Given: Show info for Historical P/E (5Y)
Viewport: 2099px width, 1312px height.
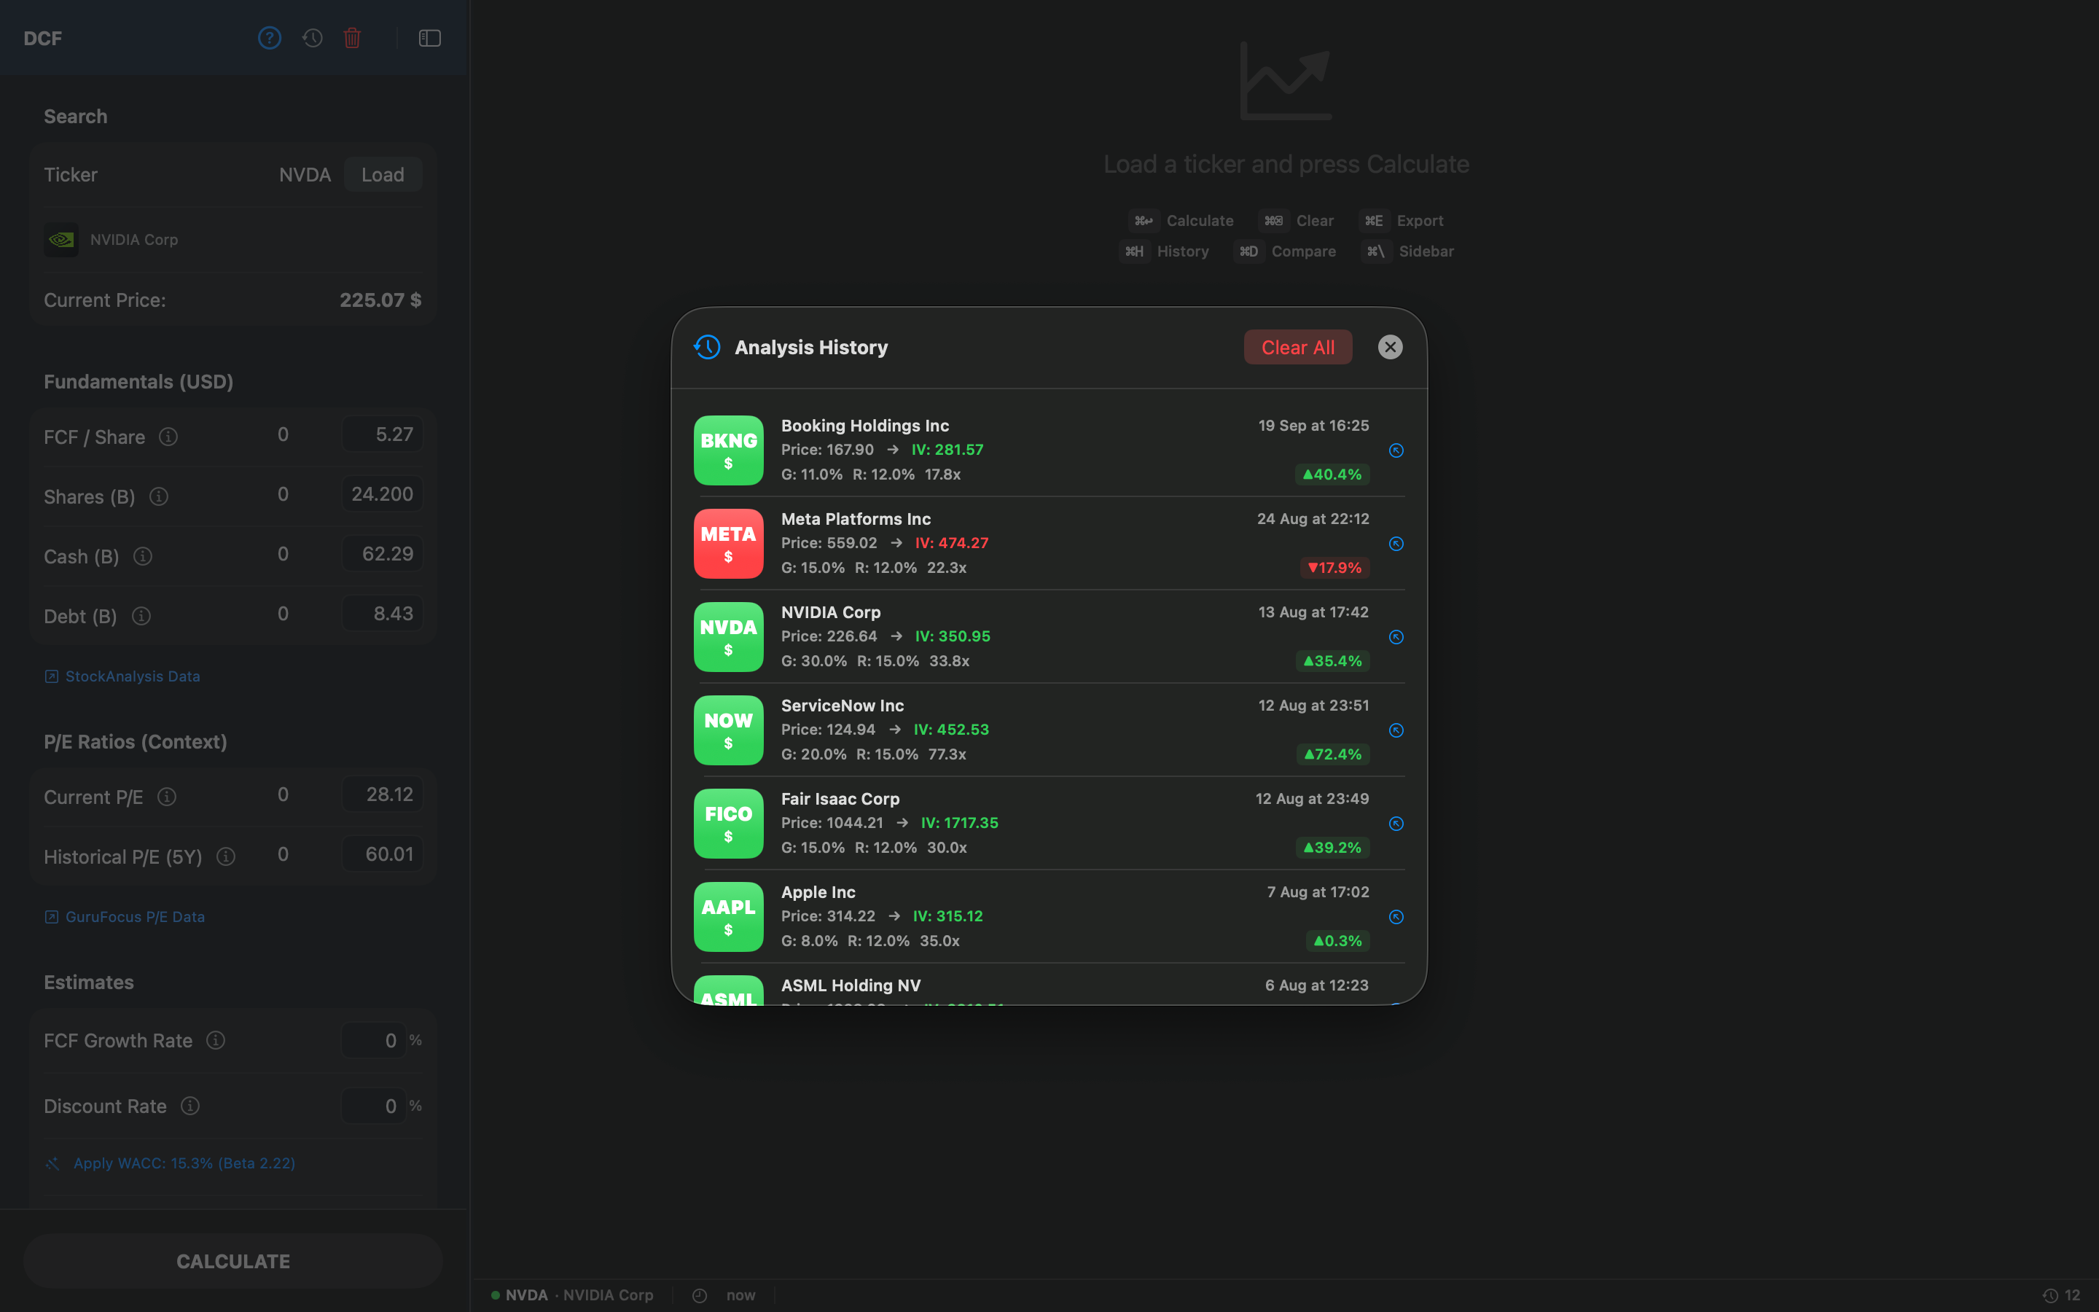Looking at the screenshot, I should [x=227, y=856].
